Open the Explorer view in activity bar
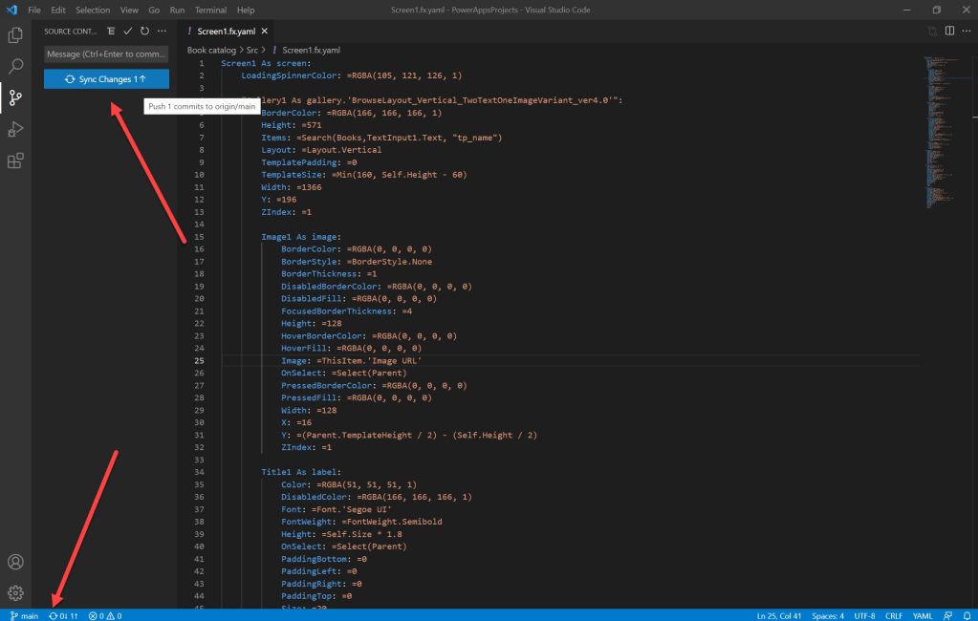 pos(15,35)
